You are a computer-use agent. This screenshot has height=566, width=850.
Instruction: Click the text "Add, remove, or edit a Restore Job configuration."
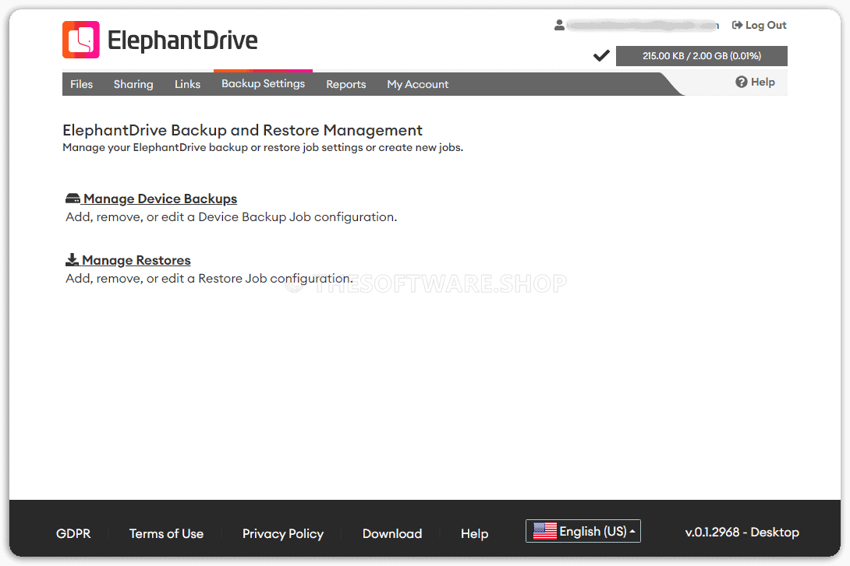coord(209,278)
